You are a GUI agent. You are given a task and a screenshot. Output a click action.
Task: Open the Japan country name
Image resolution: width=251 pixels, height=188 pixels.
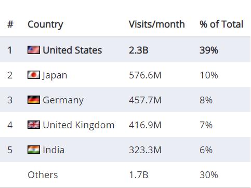[x=55, y=75]
